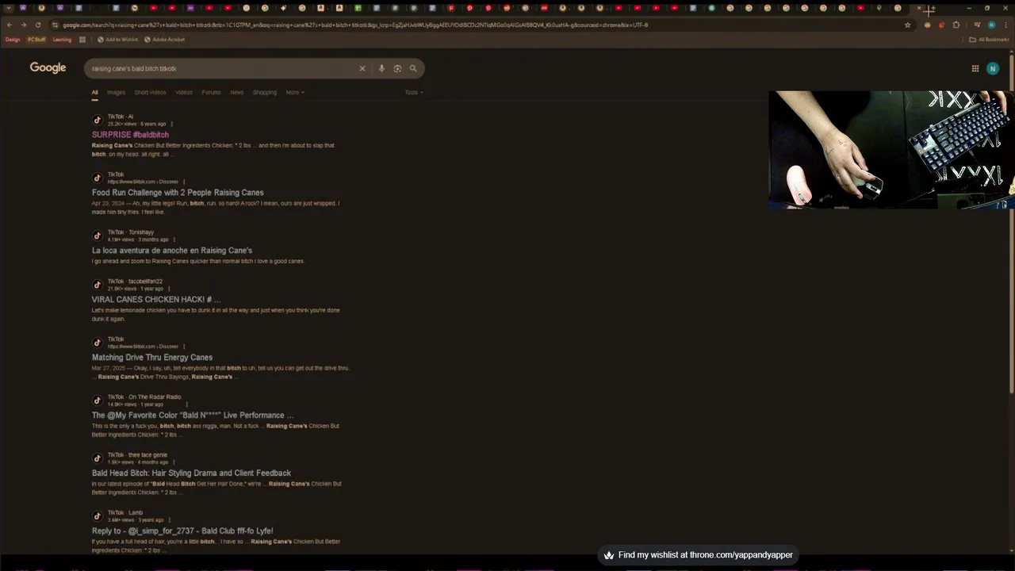Image resolution: width=1015 pixels, height=571 pixels.
Task: Open the Chrome extensions puzzle icon
Action: 956,25
